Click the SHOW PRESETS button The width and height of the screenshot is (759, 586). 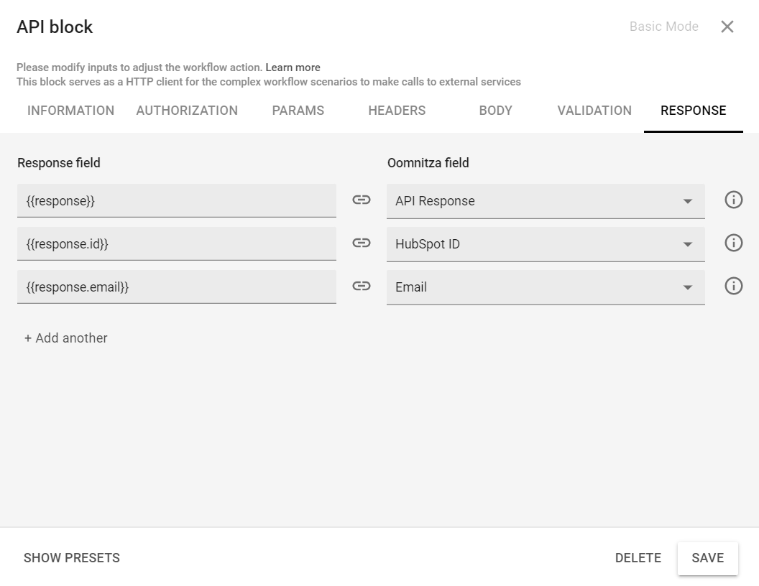(72, 558)
